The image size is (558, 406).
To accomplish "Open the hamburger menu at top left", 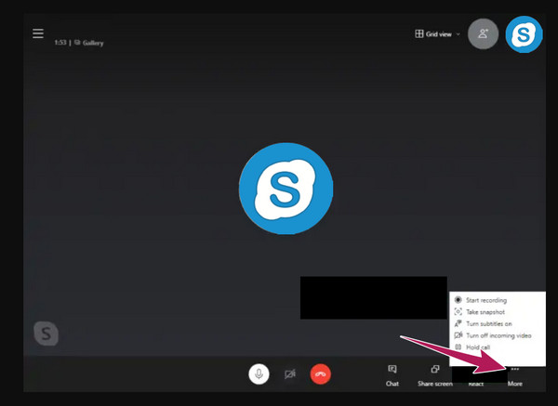I will (38, 33).
